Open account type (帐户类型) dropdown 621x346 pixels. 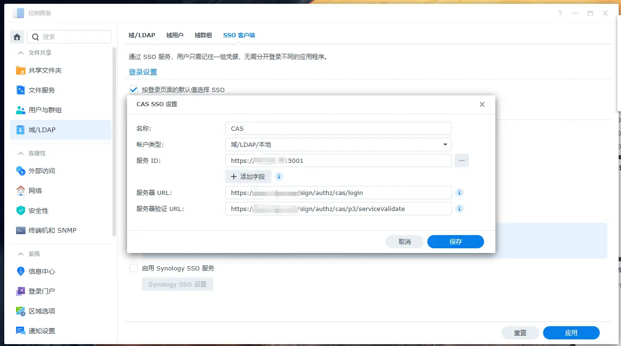(338, 144)
